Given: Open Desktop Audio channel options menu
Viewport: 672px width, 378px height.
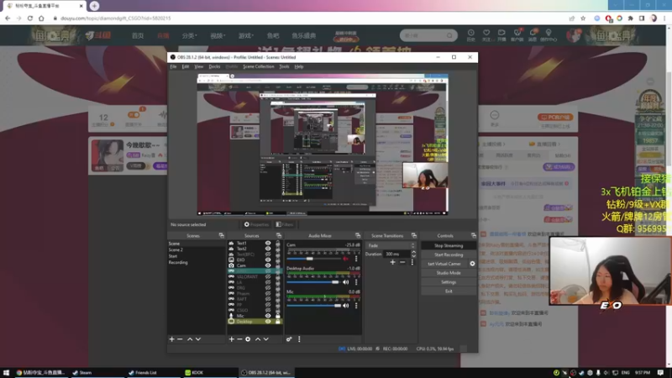Looking at the screenshot, I should [356, 282].
